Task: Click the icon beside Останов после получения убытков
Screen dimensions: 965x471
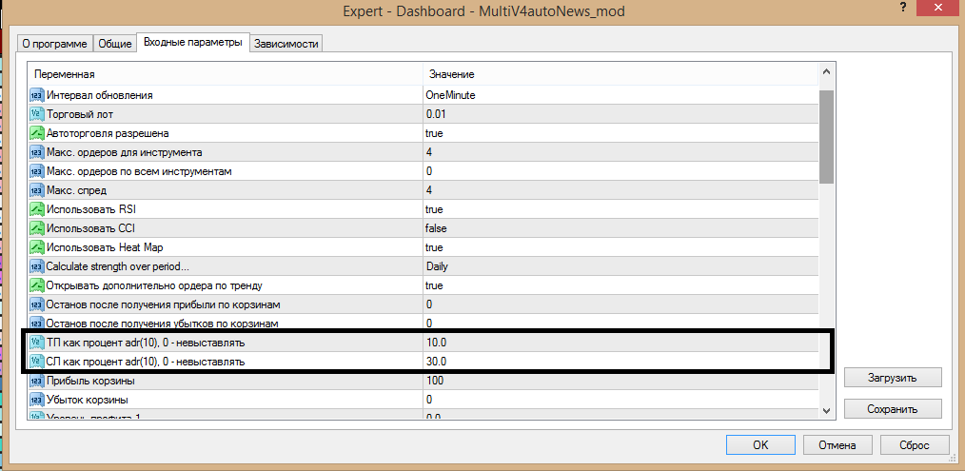Action: coord(37,324)
